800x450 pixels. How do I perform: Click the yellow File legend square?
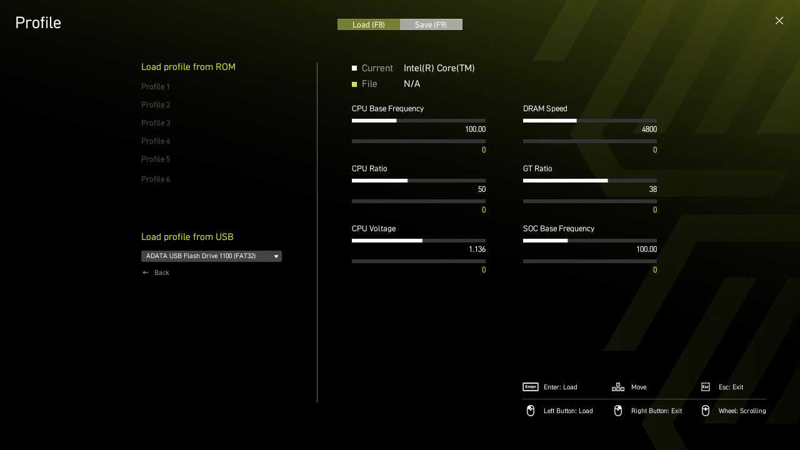[354, 84]
